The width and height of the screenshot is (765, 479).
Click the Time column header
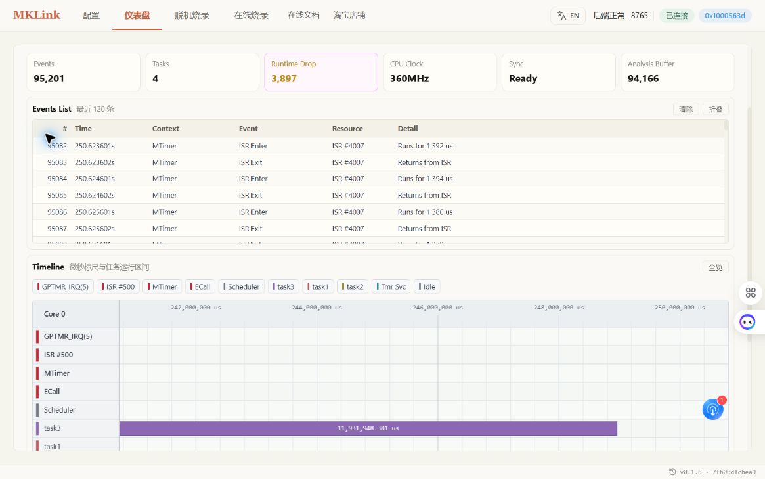pyautogui.click(x=83, y=129)
